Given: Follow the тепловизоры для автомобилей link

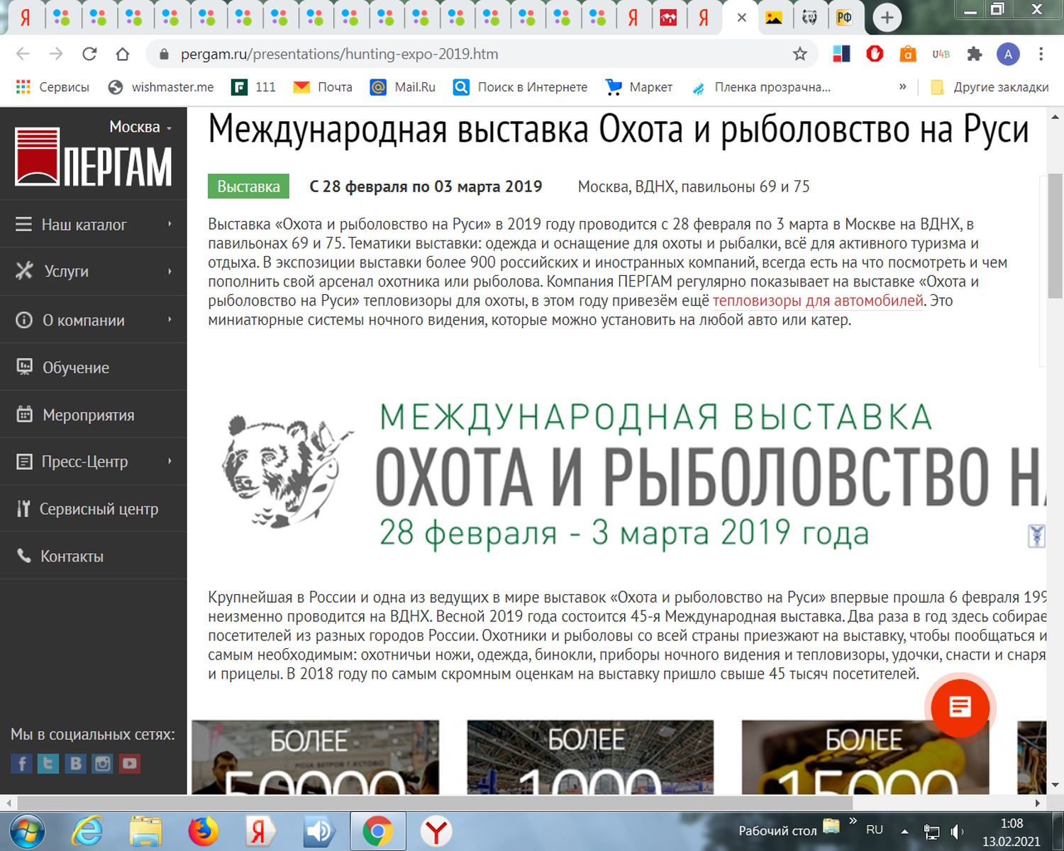Looking at the screenshot, I should coord(818,301).
